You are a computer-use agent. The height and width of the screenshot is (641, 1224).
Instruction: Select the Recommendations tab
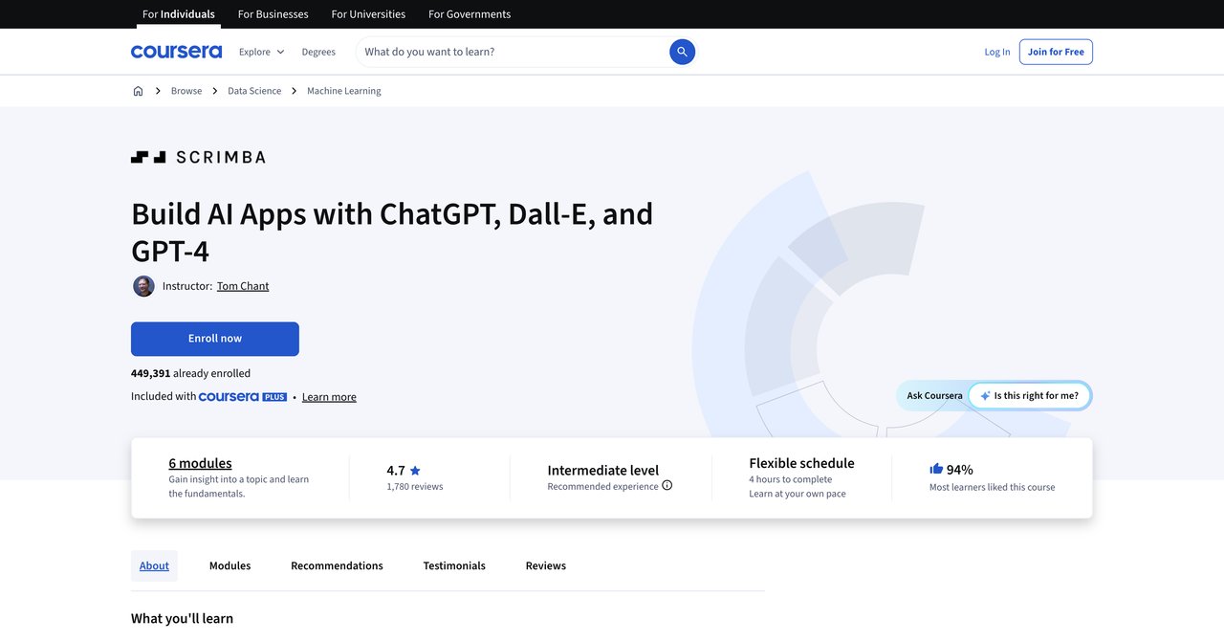[337, 565]
